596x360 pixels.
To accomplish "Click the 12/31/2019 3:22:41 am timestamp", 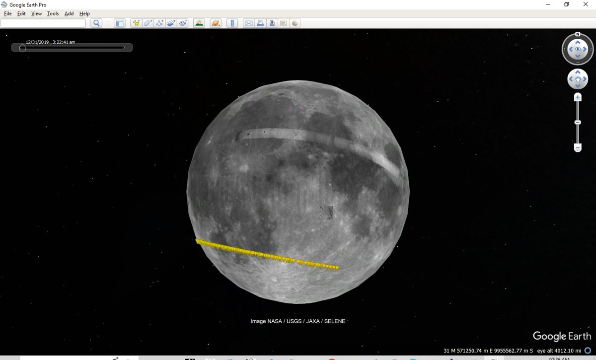I will click(51, 42).
